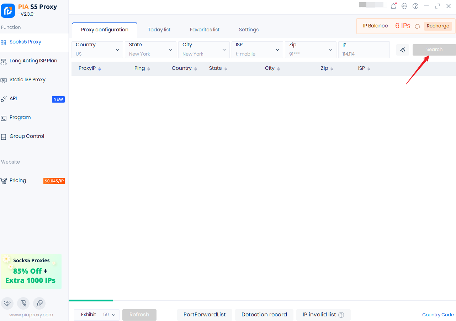Sort the table by Ping column
Screen dimensions: 456x321
[x=142, y=68]
